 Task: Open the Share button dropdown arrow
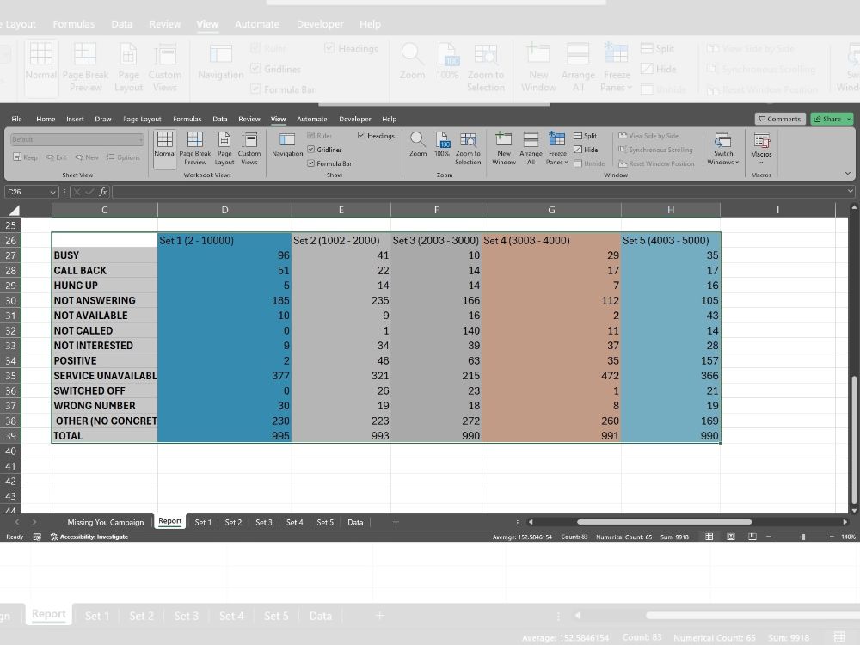849,119
